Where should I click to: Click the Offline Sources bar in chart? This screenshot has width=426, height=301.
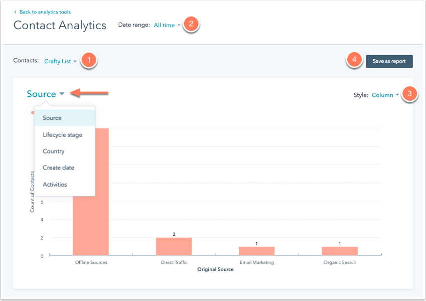[91, 226]
